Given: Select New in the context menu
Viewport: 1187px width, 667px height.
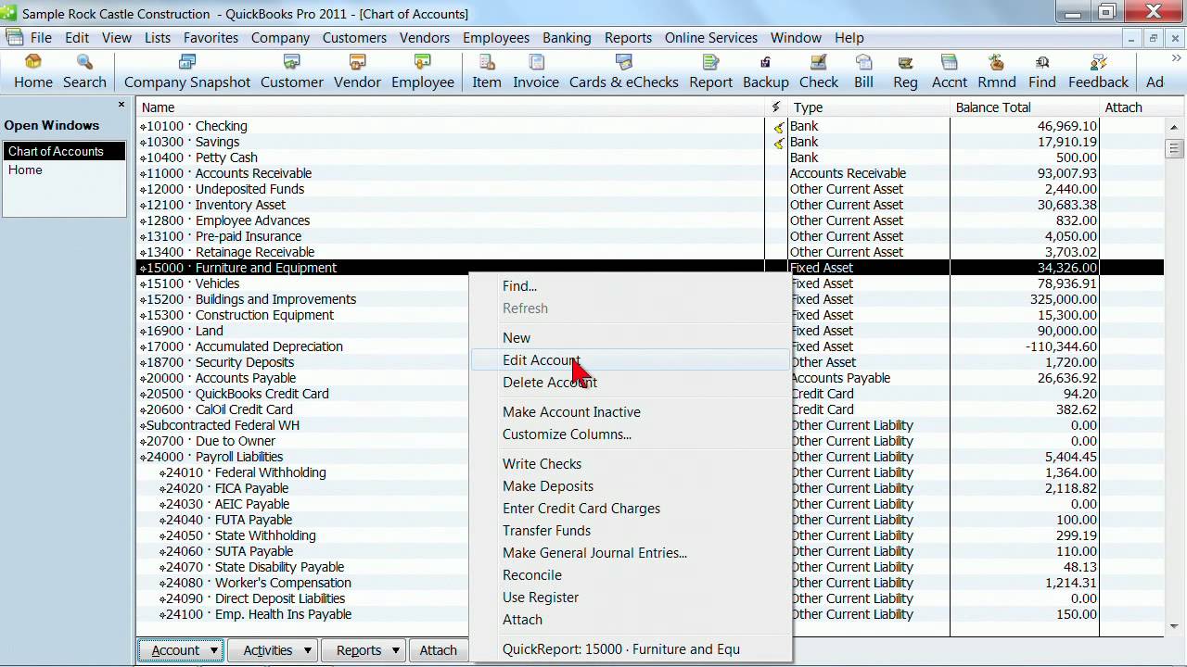Looking at the screenshot, I should [631, 338].
